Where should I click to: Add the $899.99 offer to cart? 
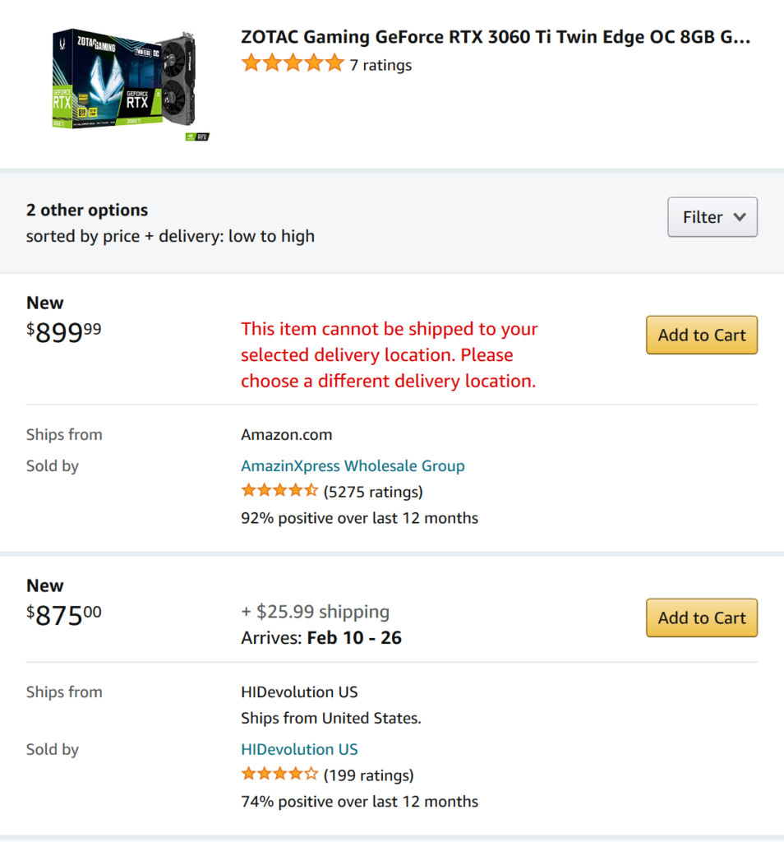pyautogui.click(x=702, y=335)
